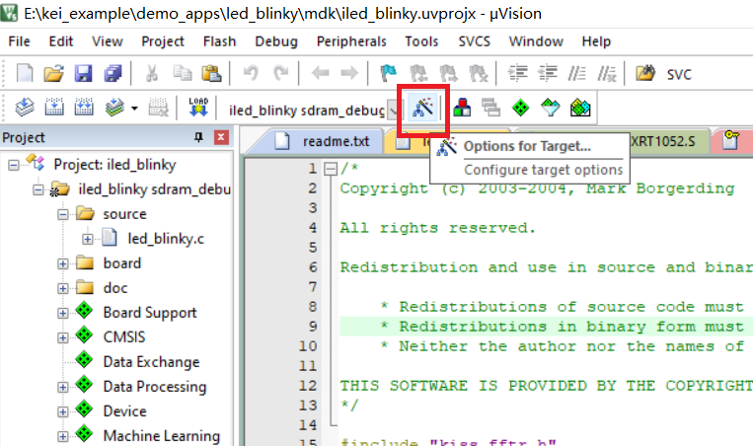Expand the board folder node
Image resolution: width=753 pixels, height=446 pixels.
click(x=63, y=263)
